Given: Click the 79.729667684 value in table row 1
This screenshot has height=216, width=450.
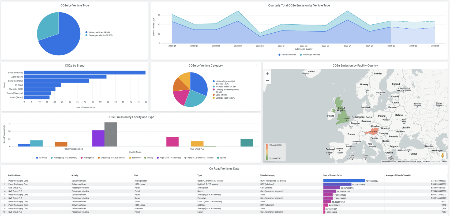Looking at the screenshot, I should [372, 181].
